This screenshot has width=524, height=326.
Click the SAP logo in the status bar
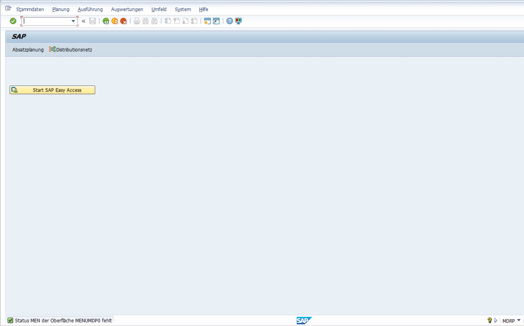[x=304, y=321]
